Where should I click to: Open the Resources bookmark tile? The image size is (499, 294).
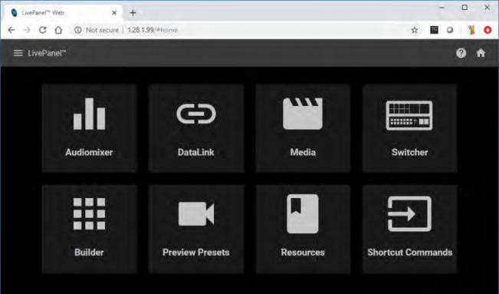(303, 229)
